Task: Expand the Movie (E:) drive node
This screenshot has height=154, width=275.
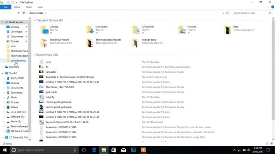Action: tap(4, 121)
